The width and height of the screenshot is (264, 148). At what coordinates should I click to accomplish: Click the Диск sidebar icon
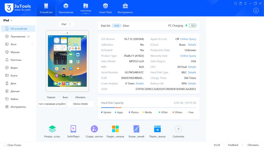7,83
